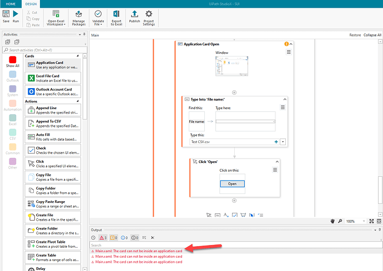Switch to the DESIGN tab
This screenshot has width=383, height=271.
pyautogui.click(x=31, y=4)
